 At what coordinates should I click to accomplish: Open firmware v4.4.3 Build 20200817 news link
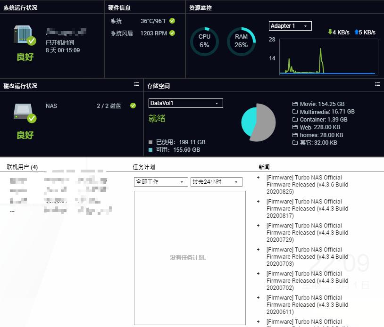pos(308,209)
